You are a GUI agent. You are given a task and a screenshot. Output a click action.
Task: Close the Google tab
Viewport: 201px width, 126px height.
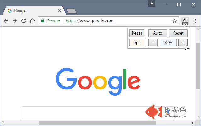[60, 11]
